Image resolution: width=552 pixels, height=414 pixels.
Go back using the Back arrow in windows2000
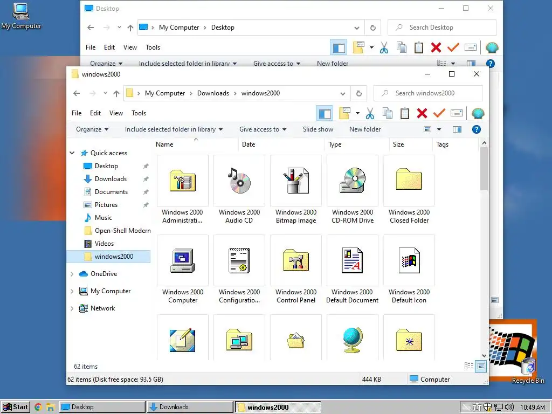click(77, 93)
